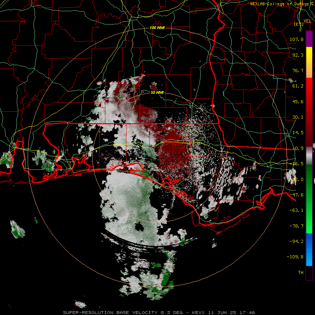
Task: Click the [KT] units label
Action: (x=299, y=24)
